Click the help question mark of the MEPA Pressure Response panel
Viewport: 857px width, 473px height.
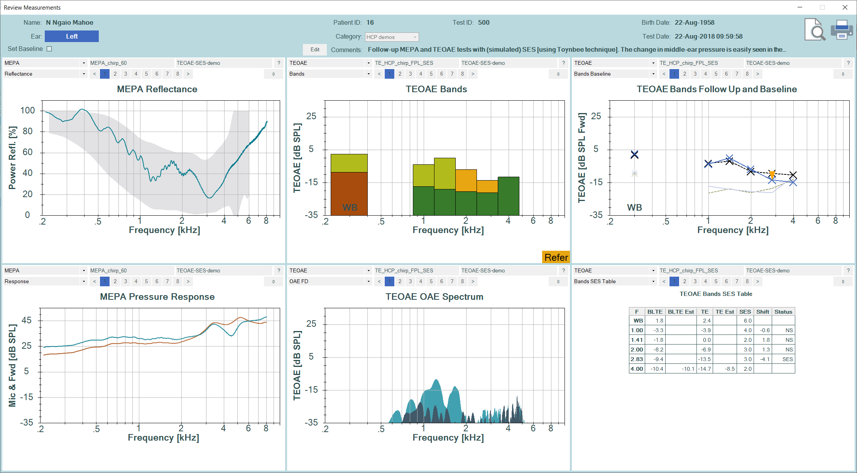(279, 270)
